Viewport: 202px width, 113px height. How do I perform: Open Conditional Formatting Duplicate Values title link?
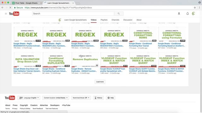tap(55, 70)
